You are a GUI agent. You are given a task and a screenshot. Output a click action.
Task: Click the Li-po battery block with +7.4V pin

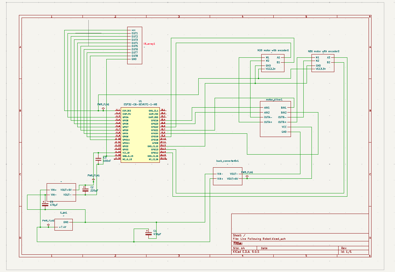point(63,224)
